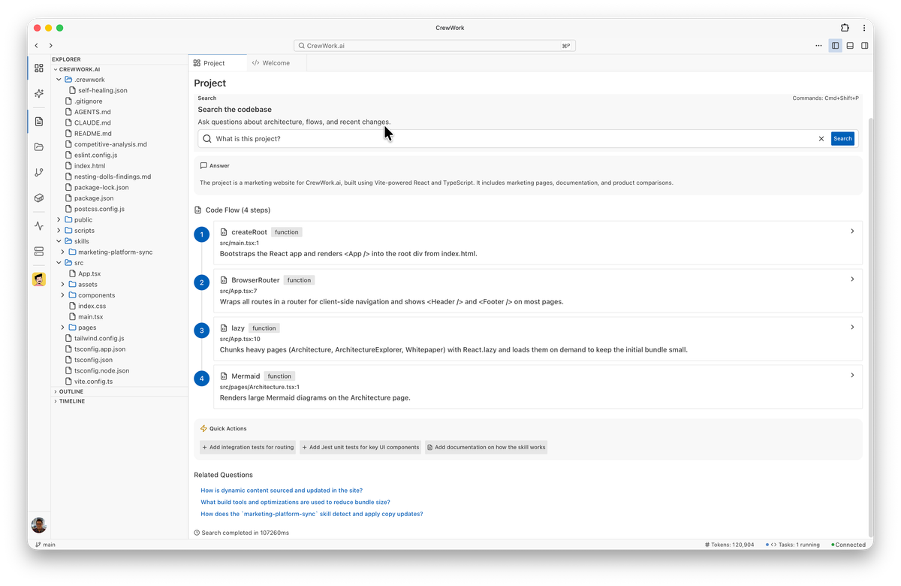The width and height of the screenshot is (901, 586).
Task: Open the source control branch panel
Action: (x=39, y=172)
